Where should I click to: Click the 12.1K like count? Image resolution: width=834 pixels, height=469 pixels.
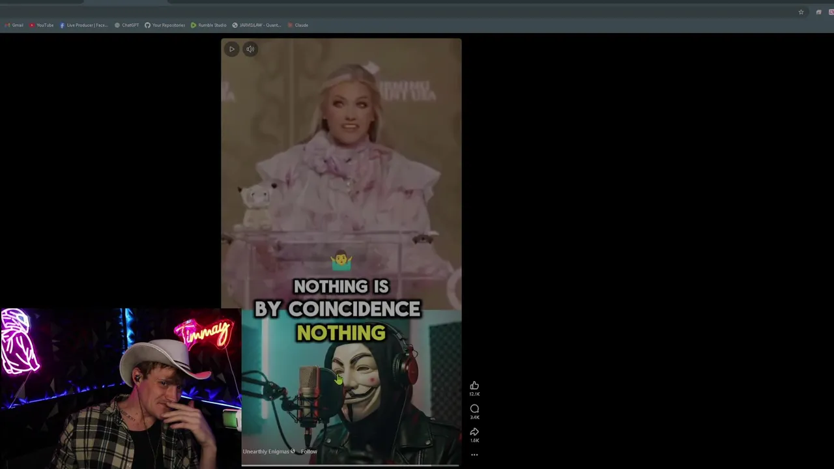(474, 394)
